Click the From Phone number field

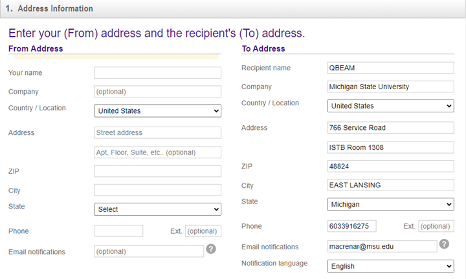click(118, 231)
